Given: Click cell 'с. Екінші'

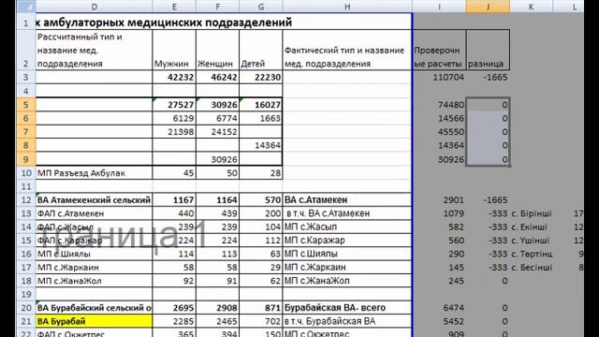Looking at the screenshot, I should [531, 227].
